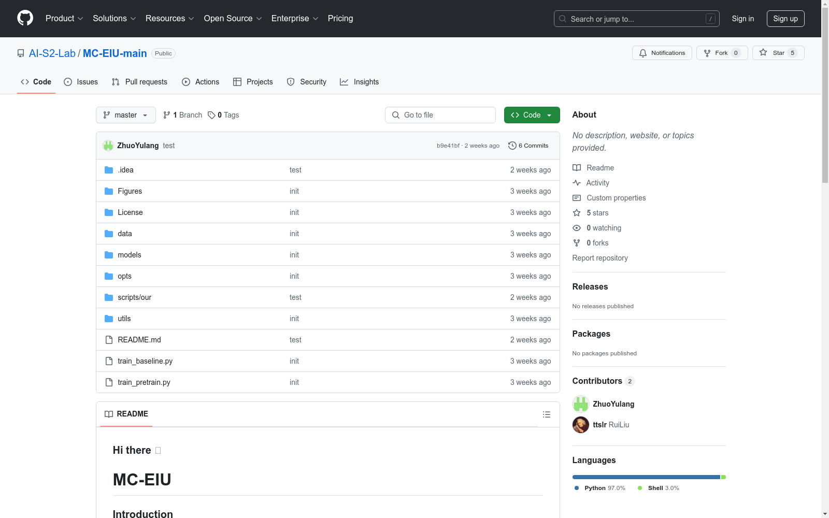Image resolution: width=829 pixels, height=518 pixels.
Task: Open the Releases heading link
Action: pos(590,287)
